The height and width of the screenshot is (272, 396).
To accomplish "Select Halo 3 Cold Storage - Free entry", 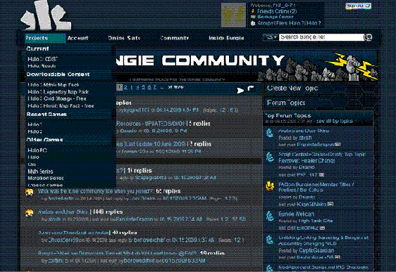I will tap(57, 98).
